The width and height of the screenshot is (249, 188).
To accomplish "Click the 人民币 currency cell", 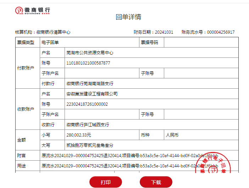I will pyautogui.click(x=172, y=135).
